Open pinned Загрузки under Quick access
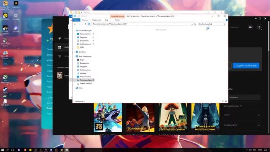The height and width of the screenshot is (152, 270). (x=83, y=37)
